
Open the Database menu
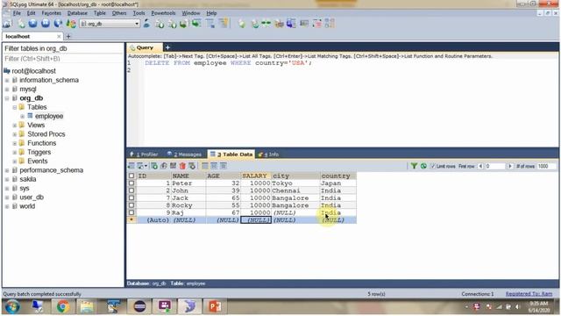[77, 13]
